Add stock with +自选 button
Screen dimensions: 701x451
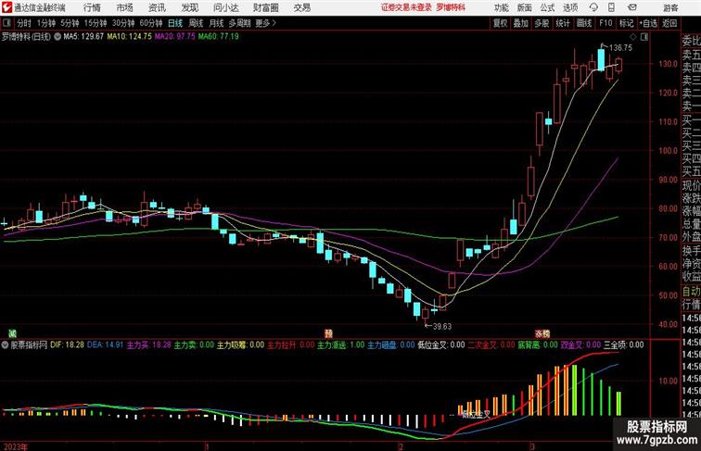(x=648, y=23)
